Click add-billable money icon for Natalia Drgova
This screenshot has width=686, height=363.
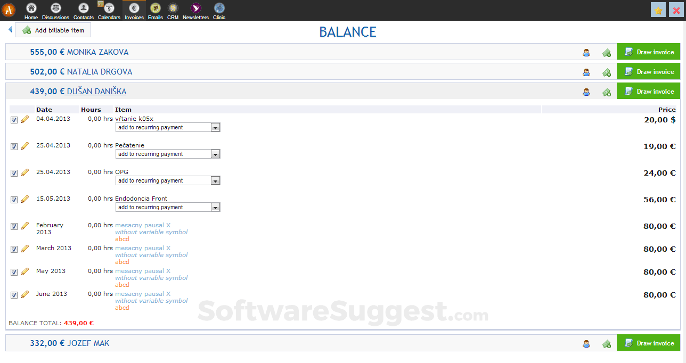click(607, 72)
